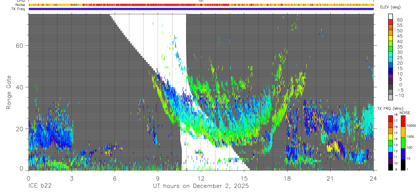Click elevation legend label 55

(399, 25)
